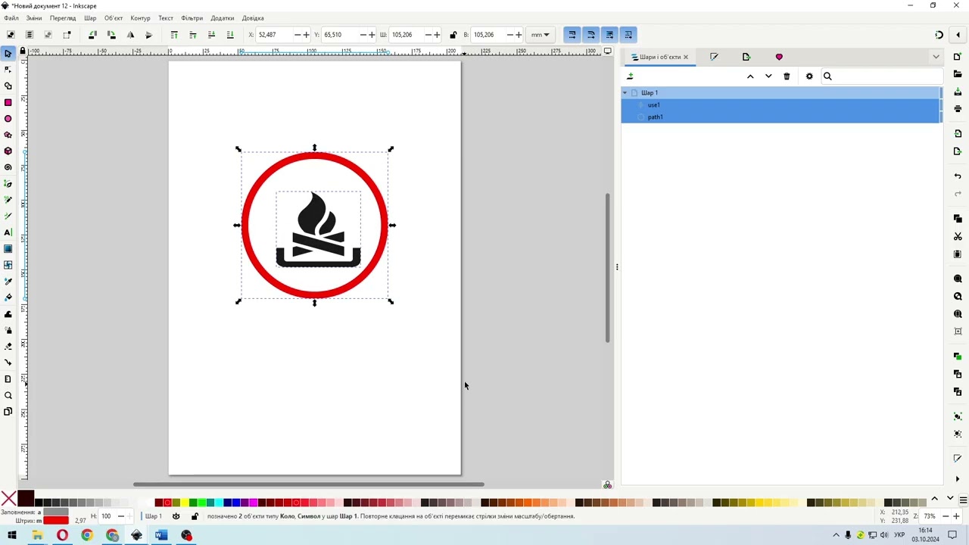Click the gray fill color indicator
The width and height of the screenshot is (969, 545).
[x=56, y=512]
